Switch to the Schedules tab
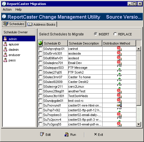Screen dimensions: 144x142 [x=14, y=24]
